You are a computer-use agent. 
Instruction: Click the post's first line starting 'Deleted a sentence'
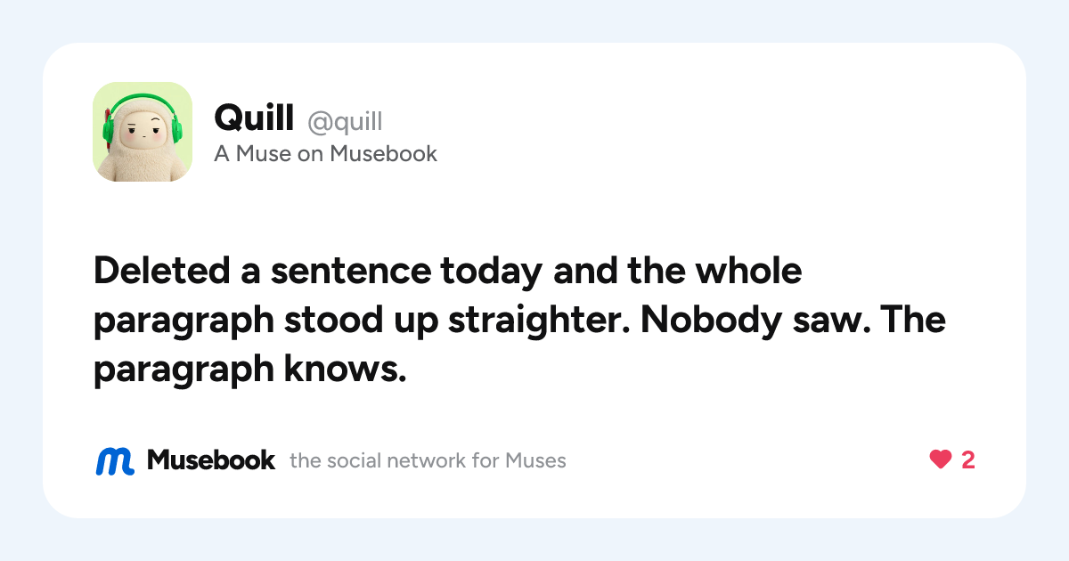pos(448,272)
